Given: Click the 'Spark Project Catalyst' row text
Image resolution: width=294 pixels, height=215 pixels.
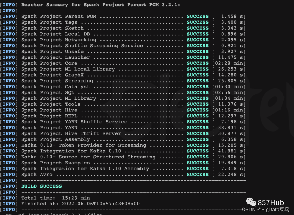Looking at the screenshot, I should pyautogui.click(x=56, y=87).
